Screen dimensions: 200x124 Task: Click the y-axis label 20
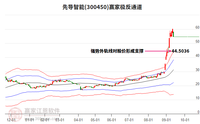[x=197, y=84]
